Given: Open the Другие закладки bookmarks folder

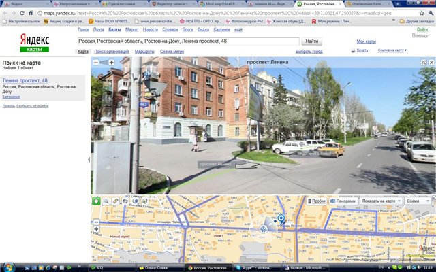Looking at the screenshot, I should 416,21.
